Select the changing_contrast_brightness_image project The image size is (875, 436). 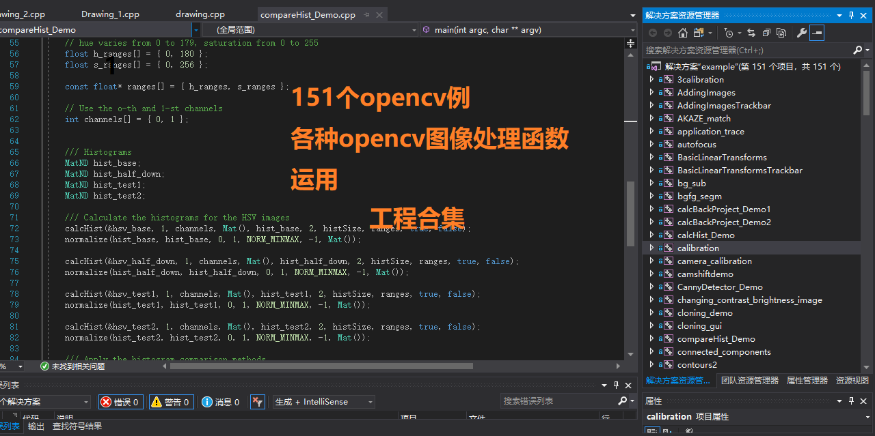[750, 300]
